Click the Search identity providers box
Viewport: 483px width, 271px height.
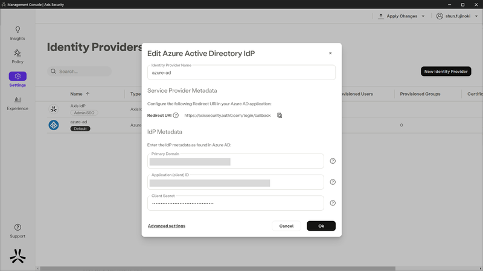(79, 71)
